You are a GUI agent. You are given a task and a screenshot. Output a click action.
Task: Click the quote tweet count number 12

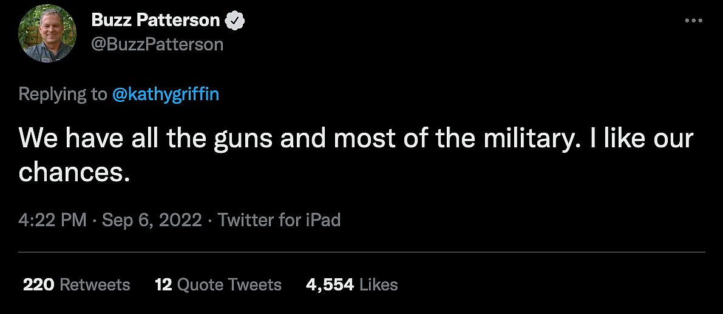tap(164, 284)
